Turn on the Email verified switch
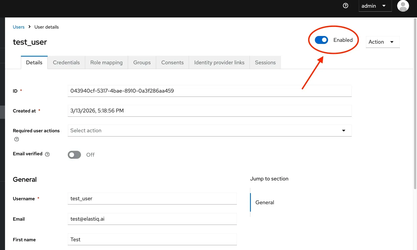Image resolution: width=417 pixels, height=250 pixels. pos(74,155)
